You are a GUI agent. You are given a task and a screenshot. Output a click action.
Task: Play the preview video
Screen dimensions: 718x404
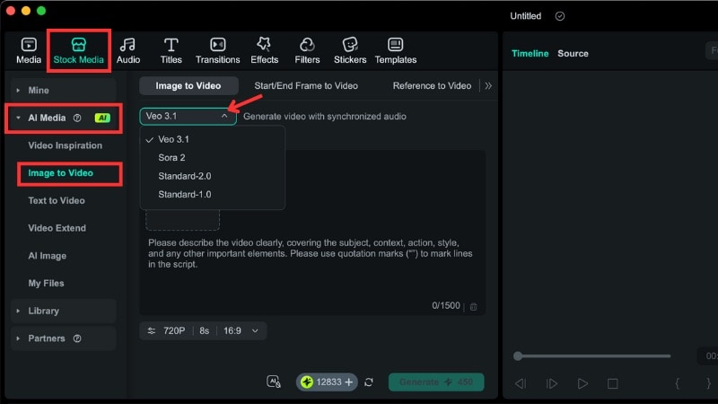(582, 383)
